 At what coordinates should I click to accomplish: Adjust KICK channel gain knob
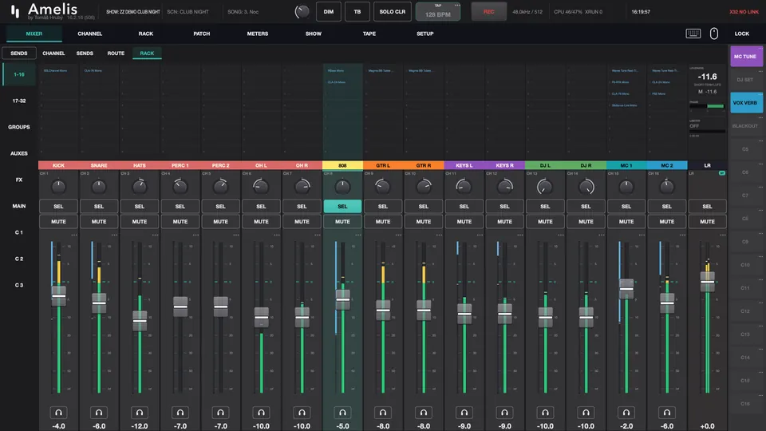(x=58, y=186)
